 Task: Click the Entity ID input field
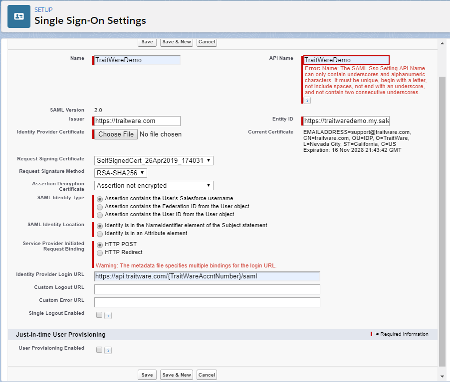(346, 121)
